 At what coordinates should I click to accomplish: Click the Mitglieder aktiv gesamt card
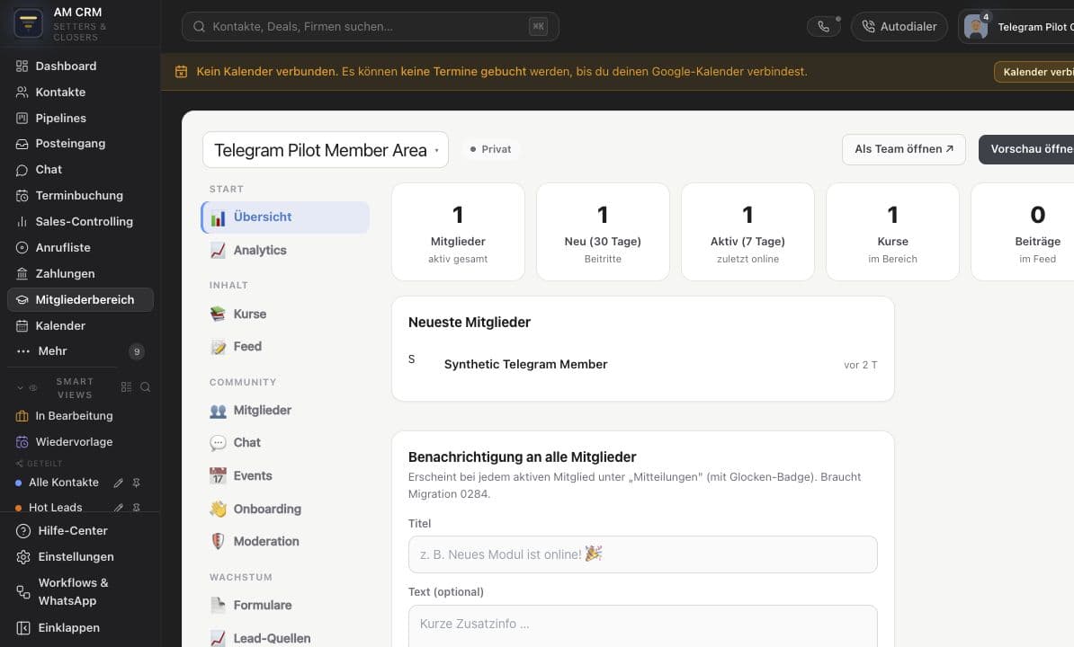pyautogui.click(x=458, y=232)
